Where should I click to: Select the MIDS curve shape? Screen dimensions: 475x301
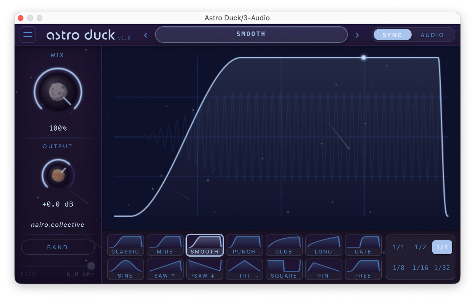point(165,245)
